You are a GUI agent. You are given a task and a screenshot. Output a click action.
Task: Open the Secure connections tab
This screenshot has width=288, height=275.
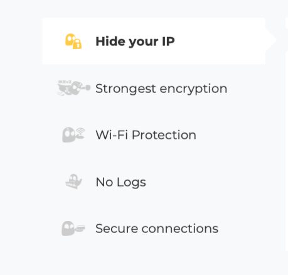coord(154,229)
